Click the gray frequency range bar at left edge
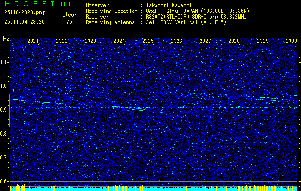Image resolution: width=301 pixels, height=191 pixels. [x=9, y=110]
